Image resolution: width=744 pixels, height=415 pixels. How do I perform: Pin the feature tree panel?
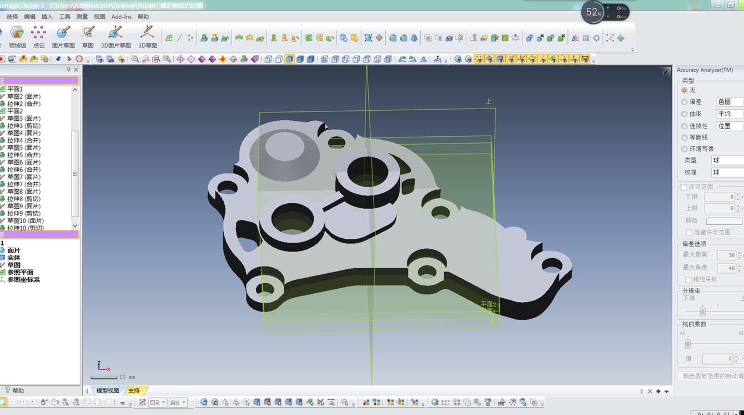pyautogui.click(x=69, y=70)
